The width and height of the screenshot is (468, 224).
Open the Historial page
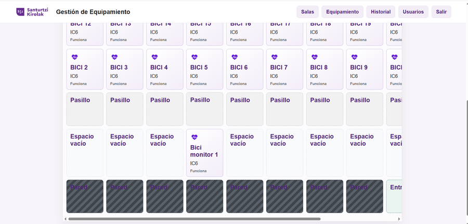pyautogui.click(x=381, y=12)
